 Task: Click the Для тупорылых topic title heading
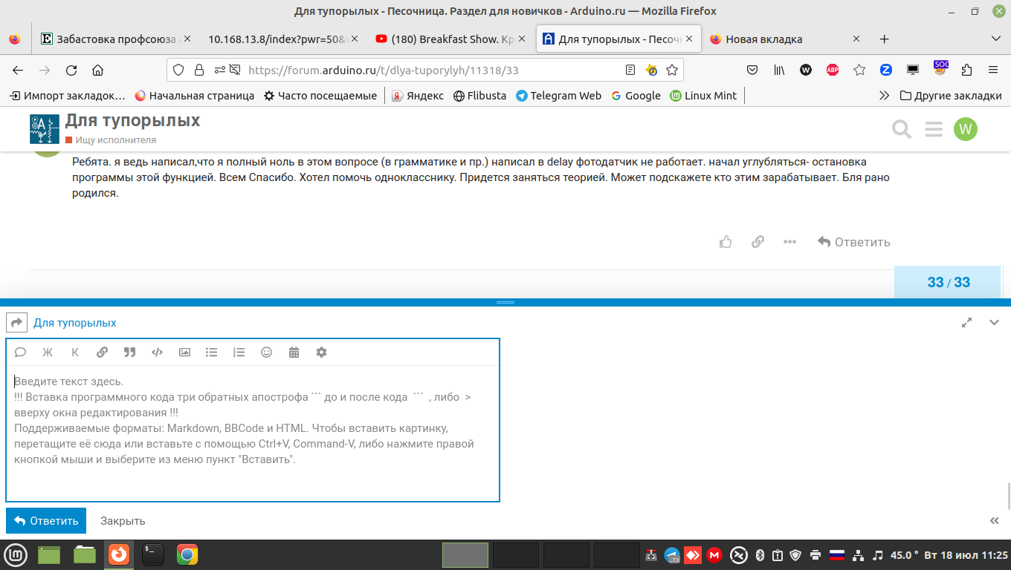(x=132, y=120)
